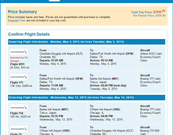Screen dimensions: 173x135
Task: Click Charlotte Douglas Intl Airport (CLT) departure text
Action: point(61,54)
